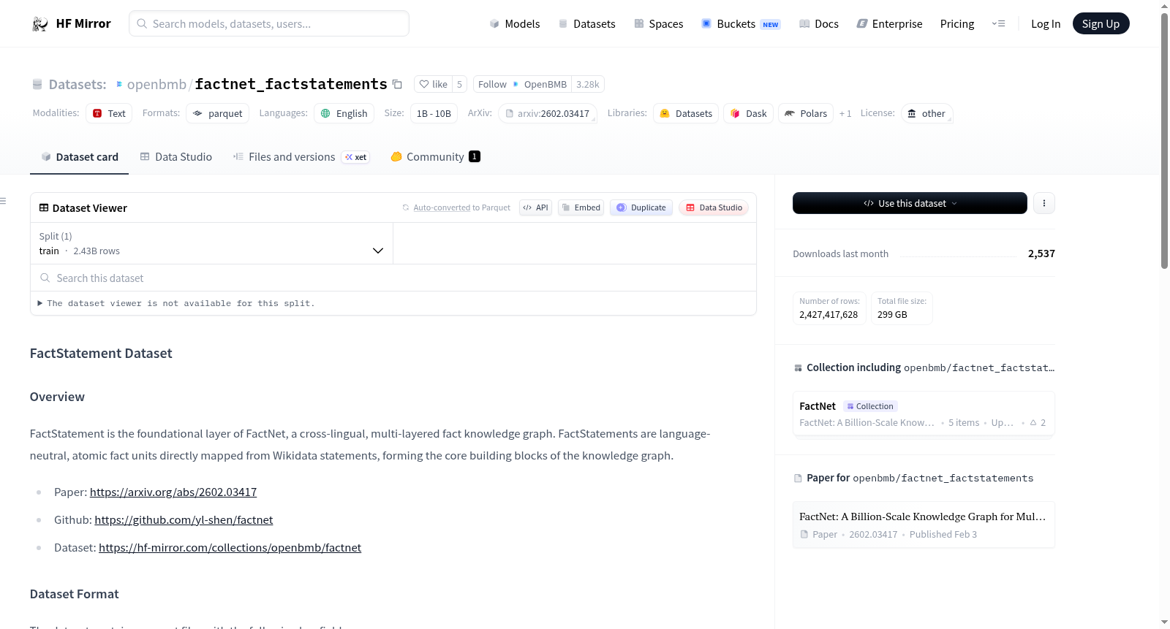
Task: Open the Use this dataset dropdown
Action: (910, 203)
